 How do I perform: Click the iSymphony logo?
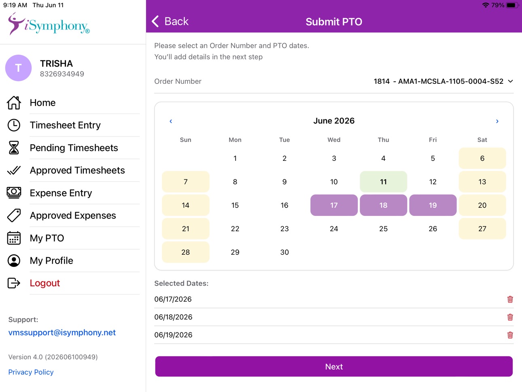49,23
